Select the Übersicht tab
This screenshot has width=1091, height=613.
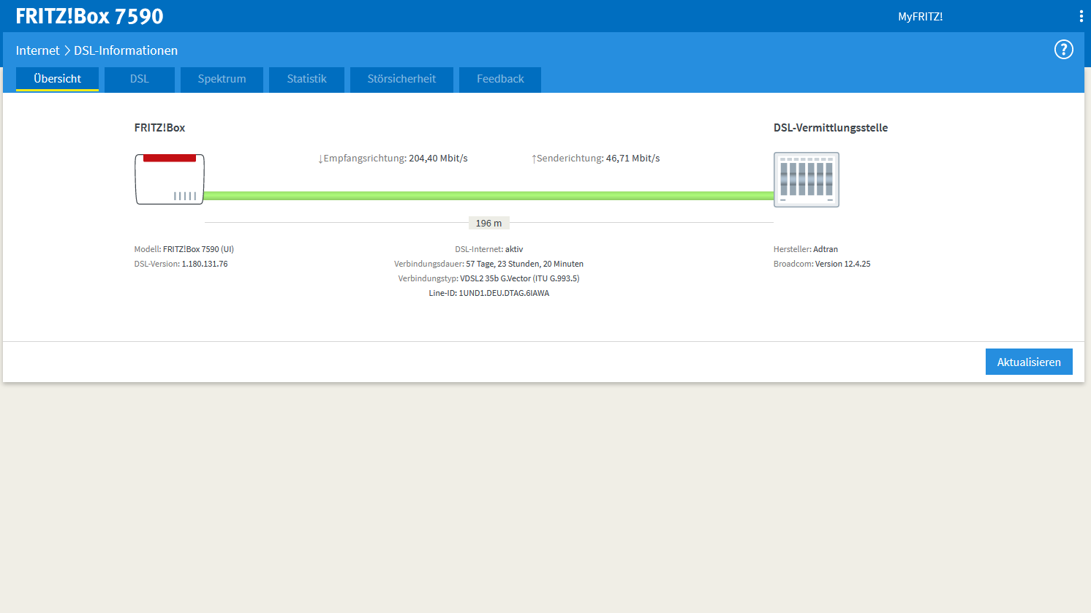coord(57,79)
